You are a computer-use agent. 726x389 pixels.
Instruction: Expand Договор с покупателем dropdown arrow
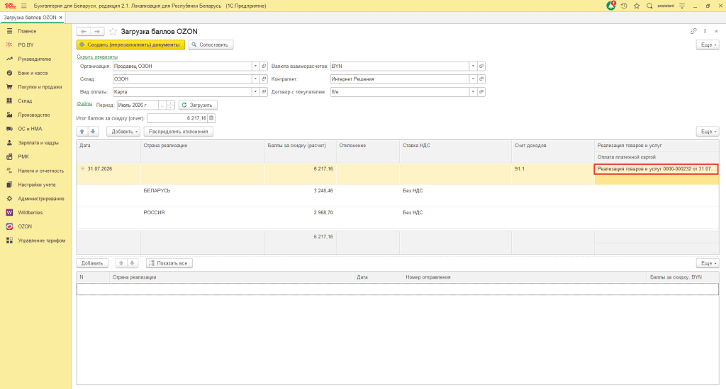click(x=473, y=92)
